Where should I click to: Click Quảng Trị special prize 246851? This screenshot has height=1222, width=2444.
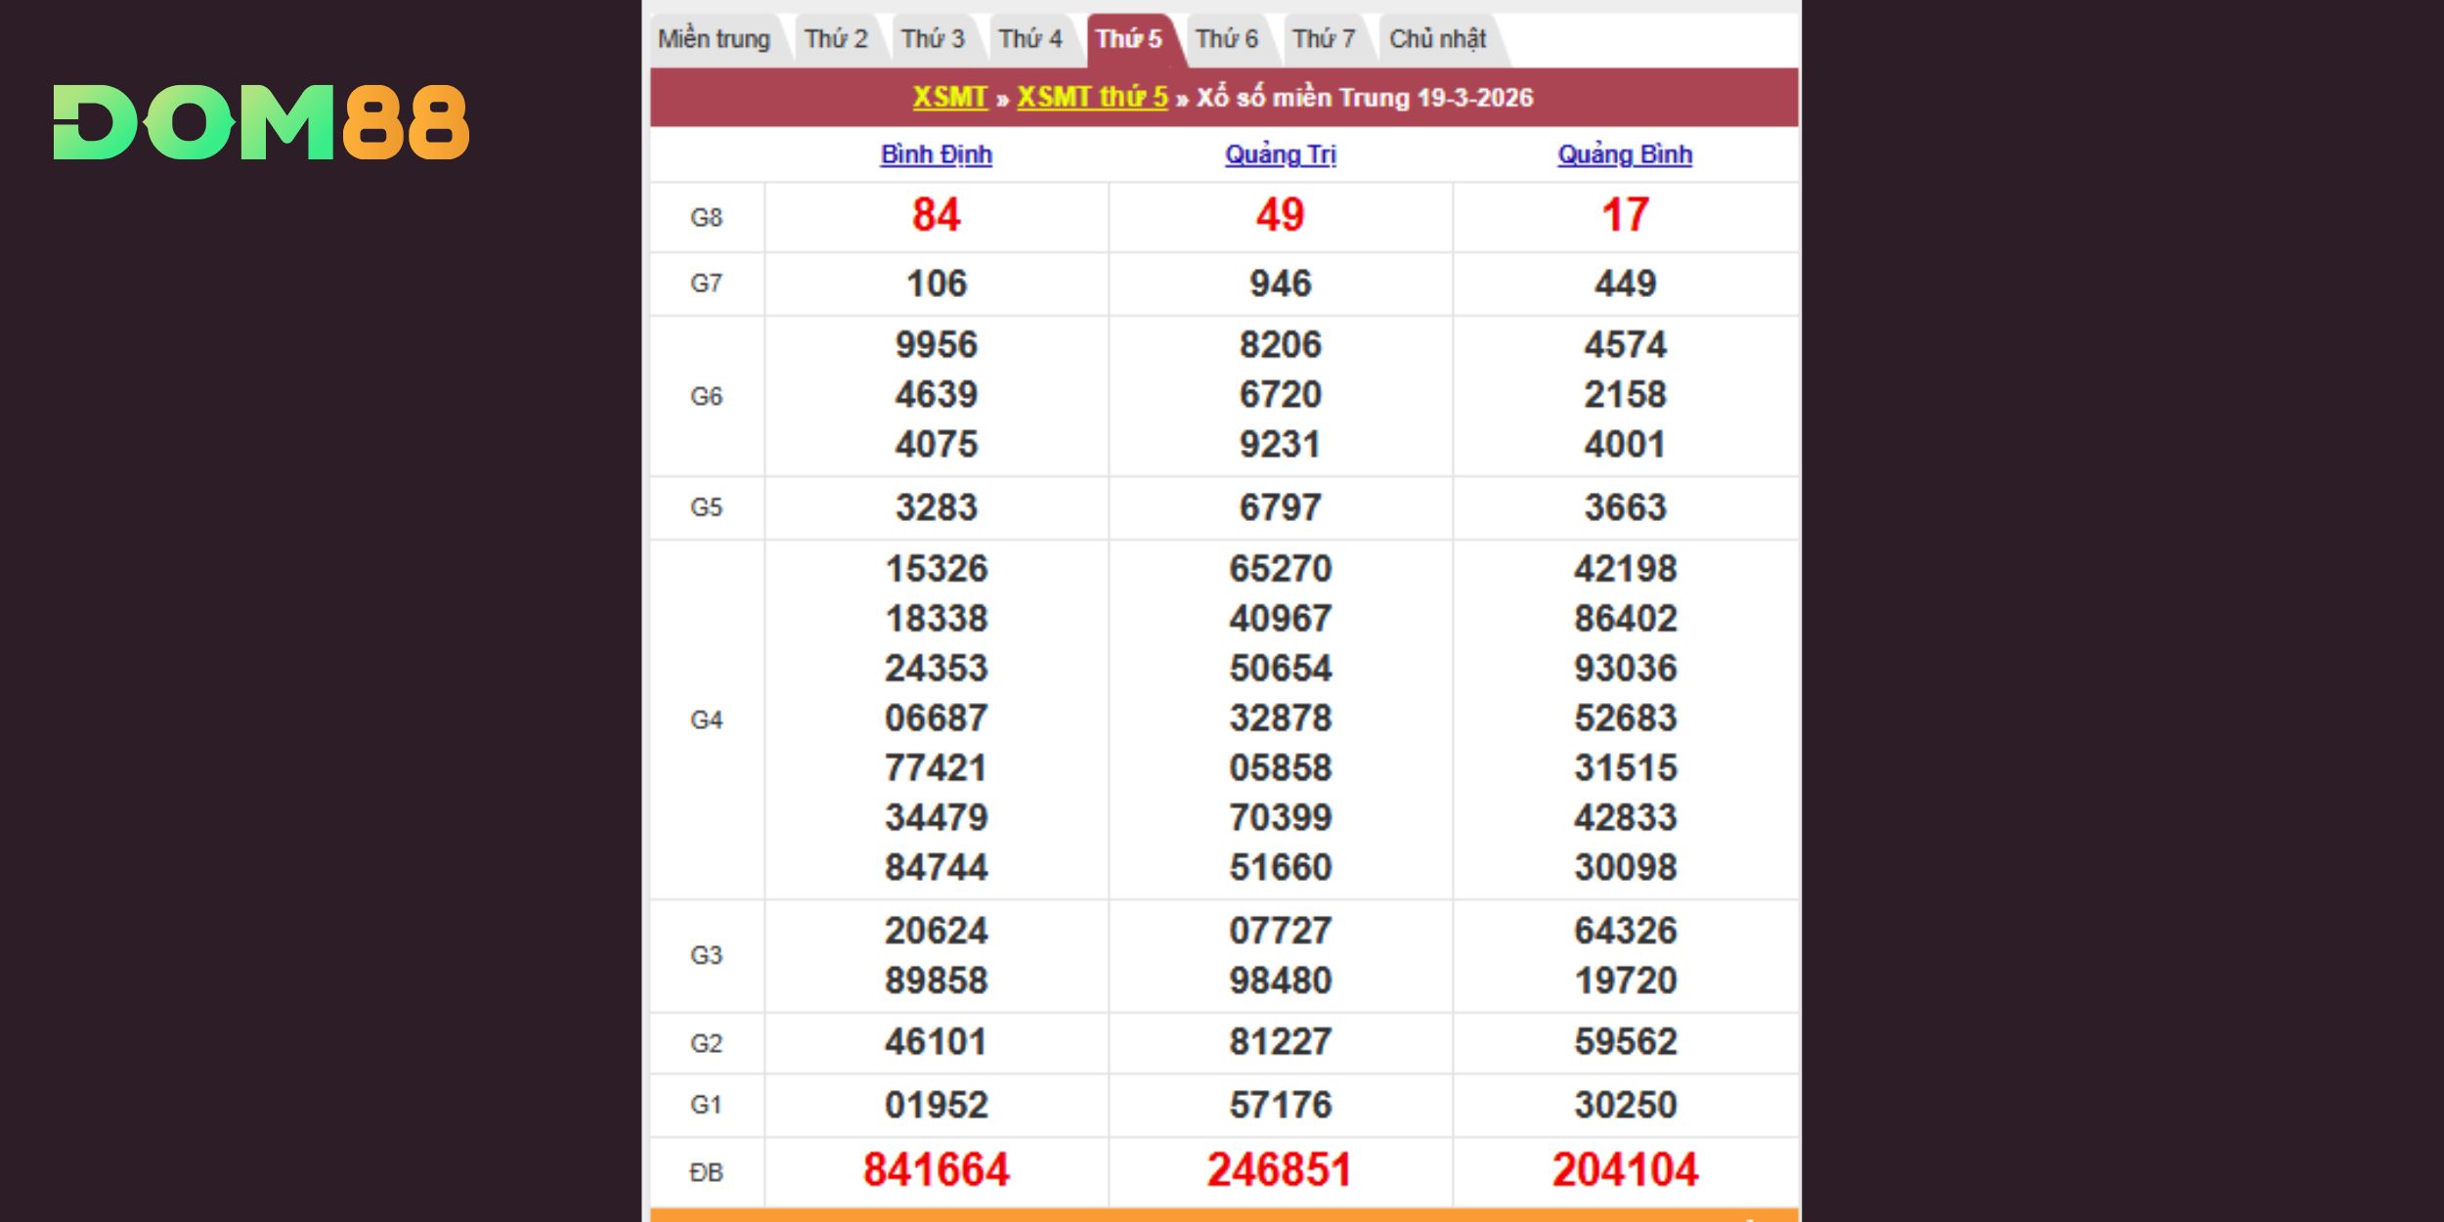coord(1280,1170)
